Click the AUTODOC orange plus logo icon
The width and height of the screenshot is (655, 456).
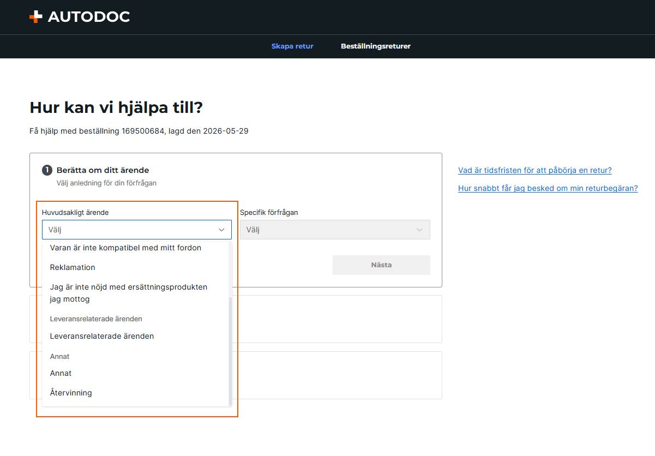(x=35, y=17)
